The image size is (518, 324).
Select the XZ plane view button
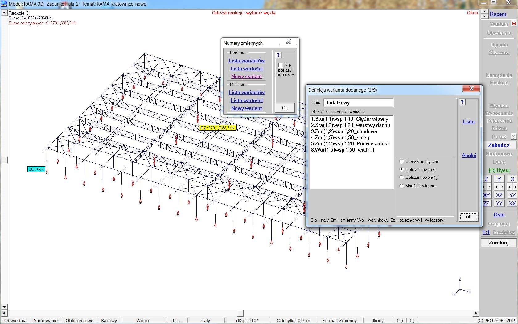[499, 195]
